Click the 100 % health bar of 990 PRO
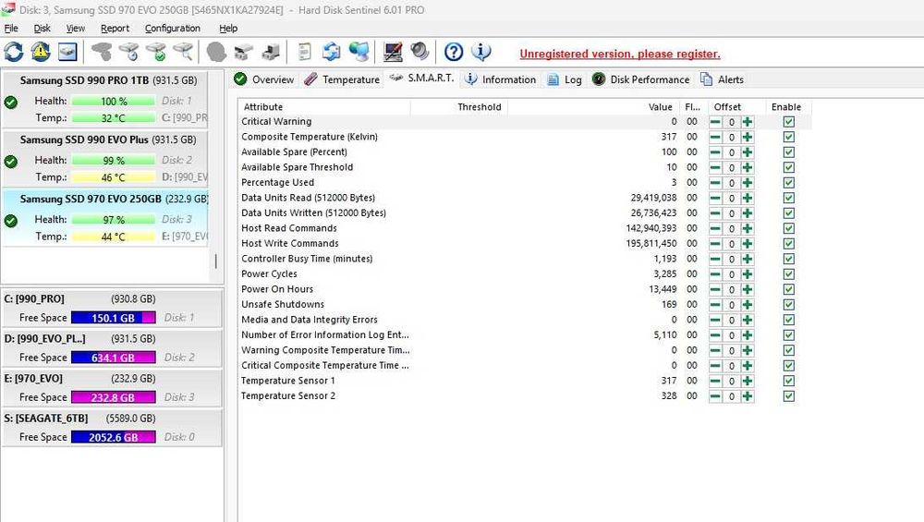The width and height of the screenshot is (924, 522). pos(114,102)
